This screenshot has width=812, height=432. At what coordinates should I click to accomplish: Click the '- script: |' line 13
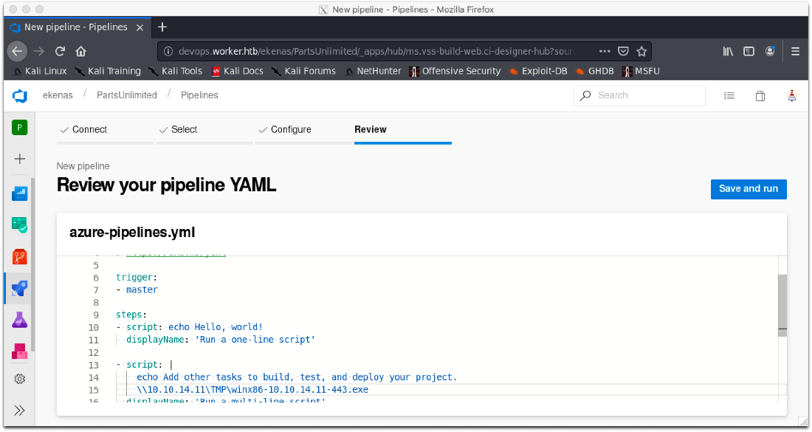(144, 366)
